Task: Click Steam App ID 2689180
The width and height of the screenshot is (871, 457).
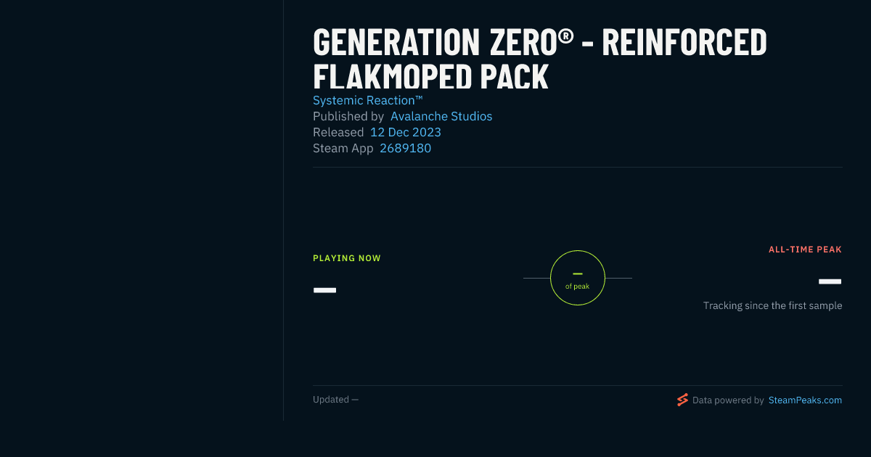Action: point(406,148)
